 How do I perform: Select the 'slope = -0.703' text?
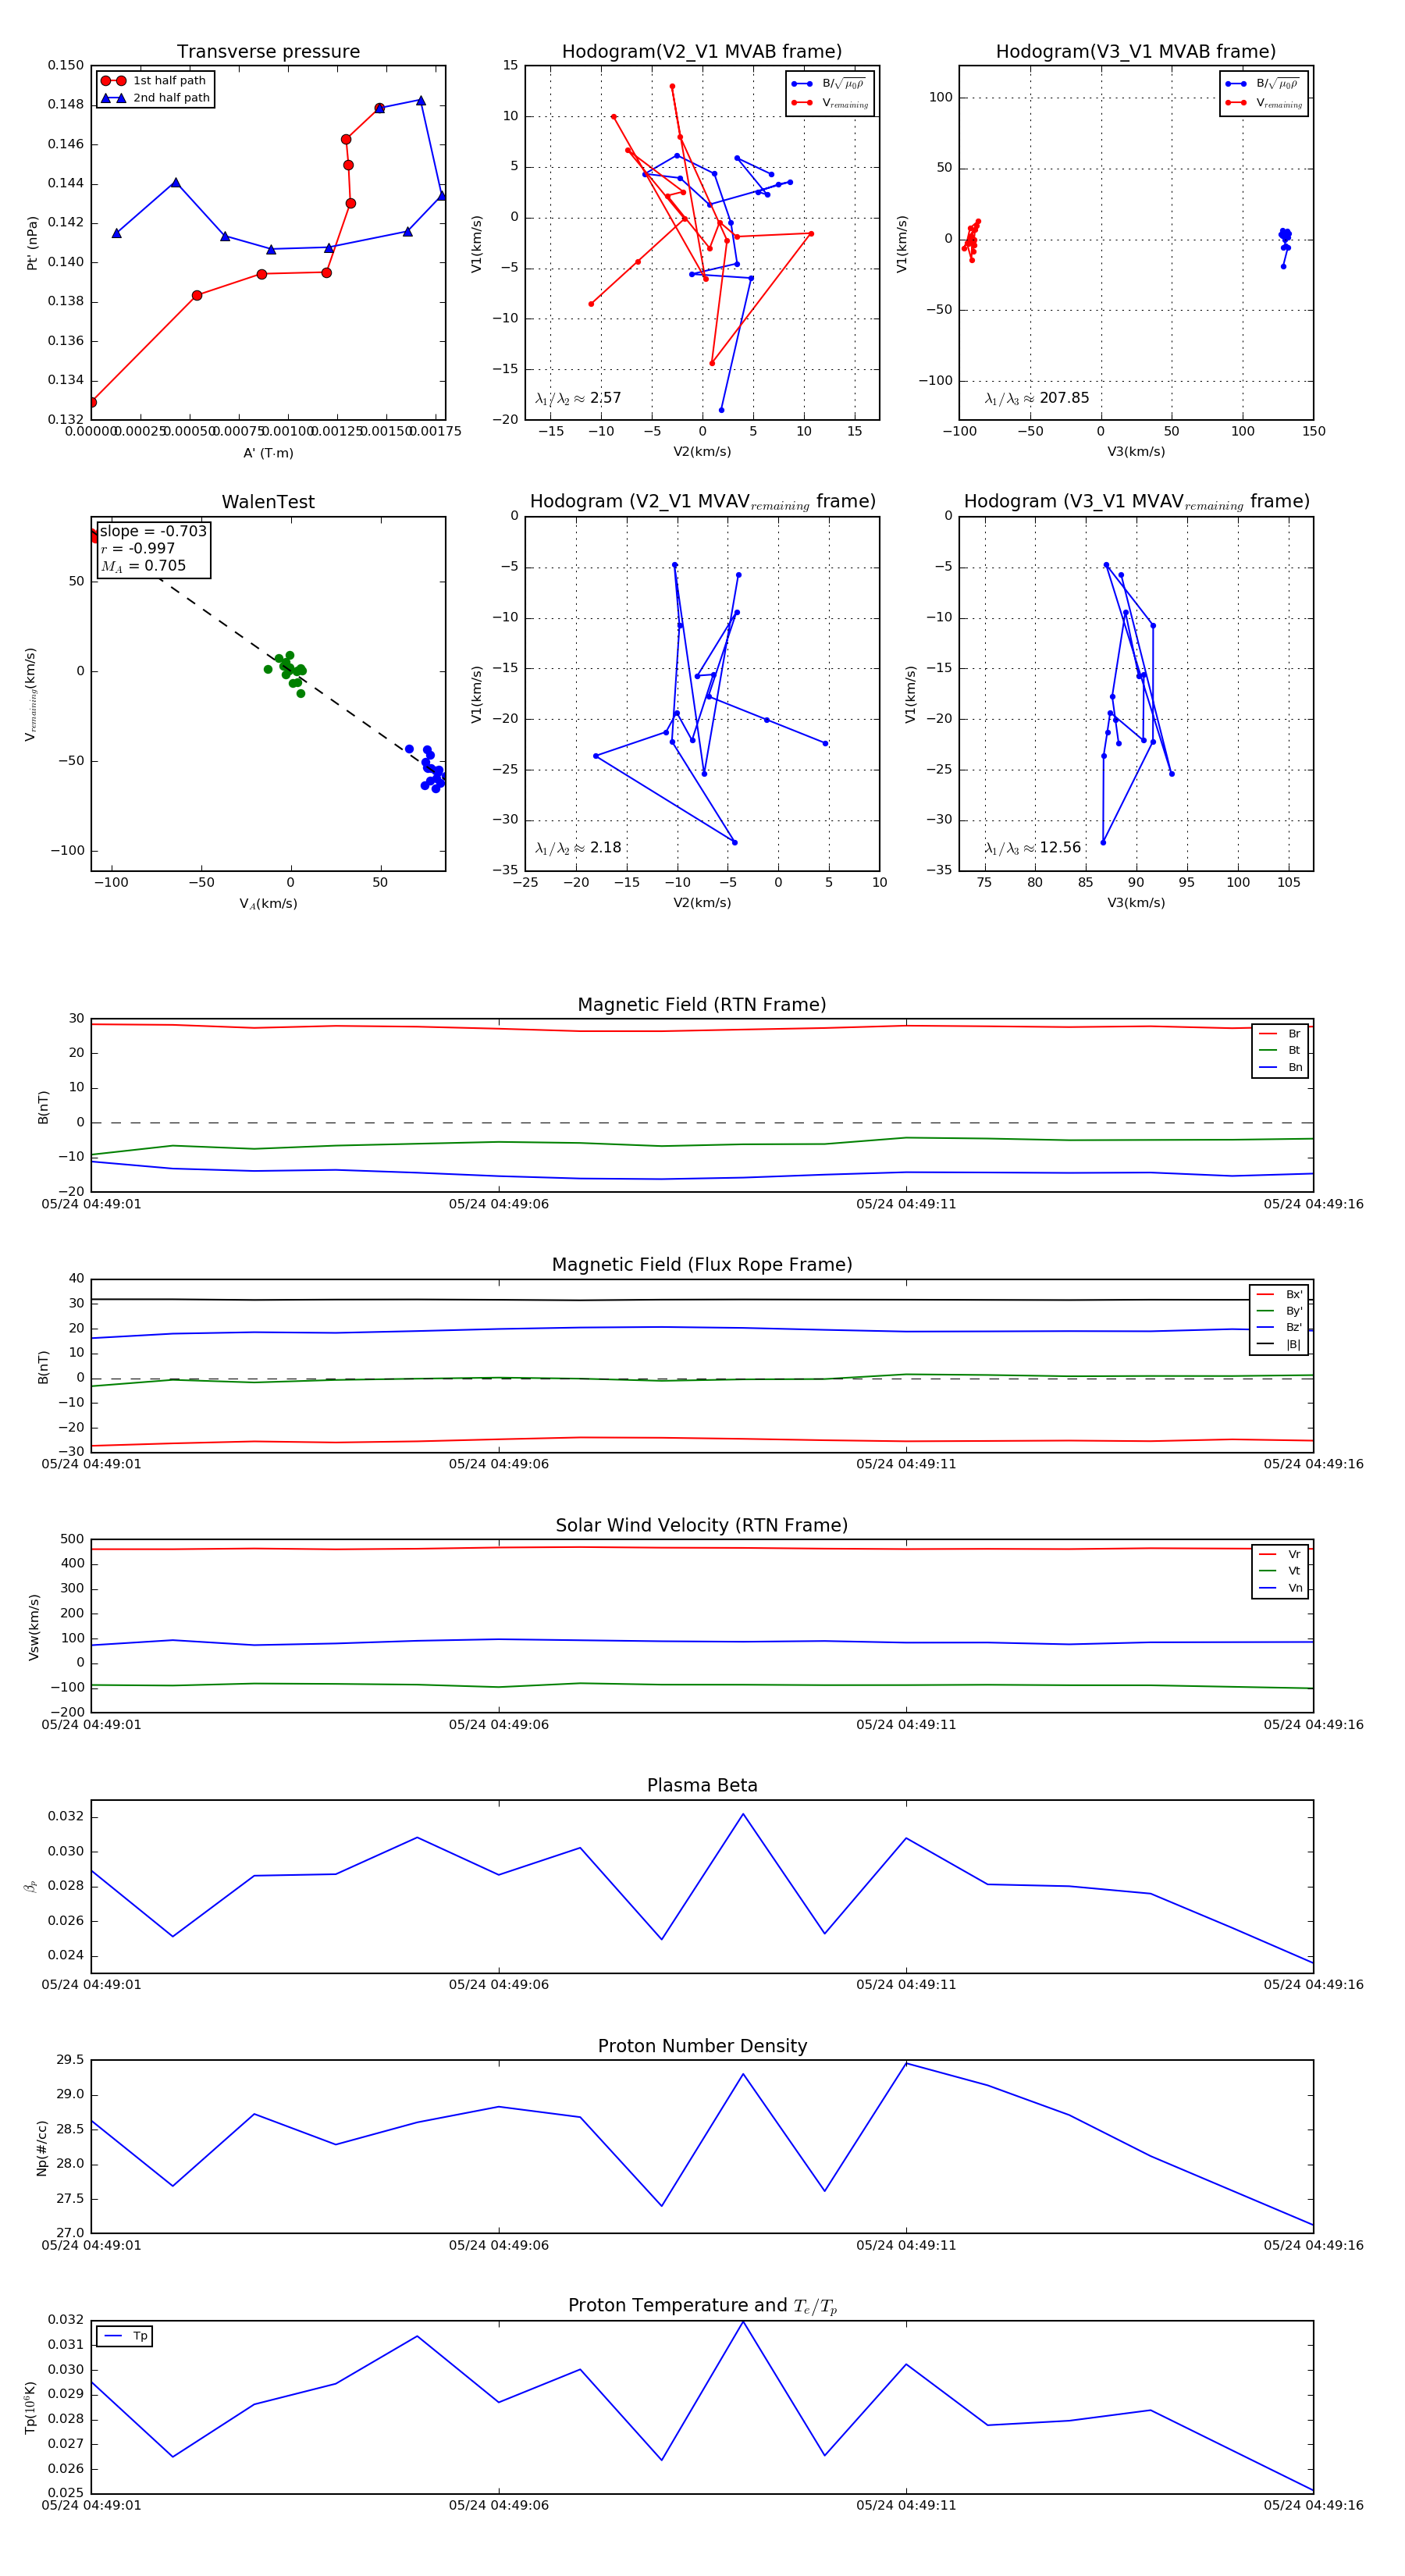tap(153, 531)
